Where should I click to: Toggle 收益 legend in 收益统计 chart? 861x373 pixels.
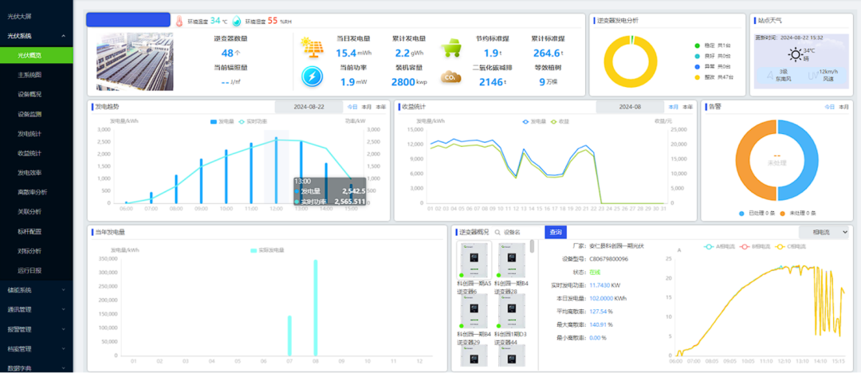560,121
